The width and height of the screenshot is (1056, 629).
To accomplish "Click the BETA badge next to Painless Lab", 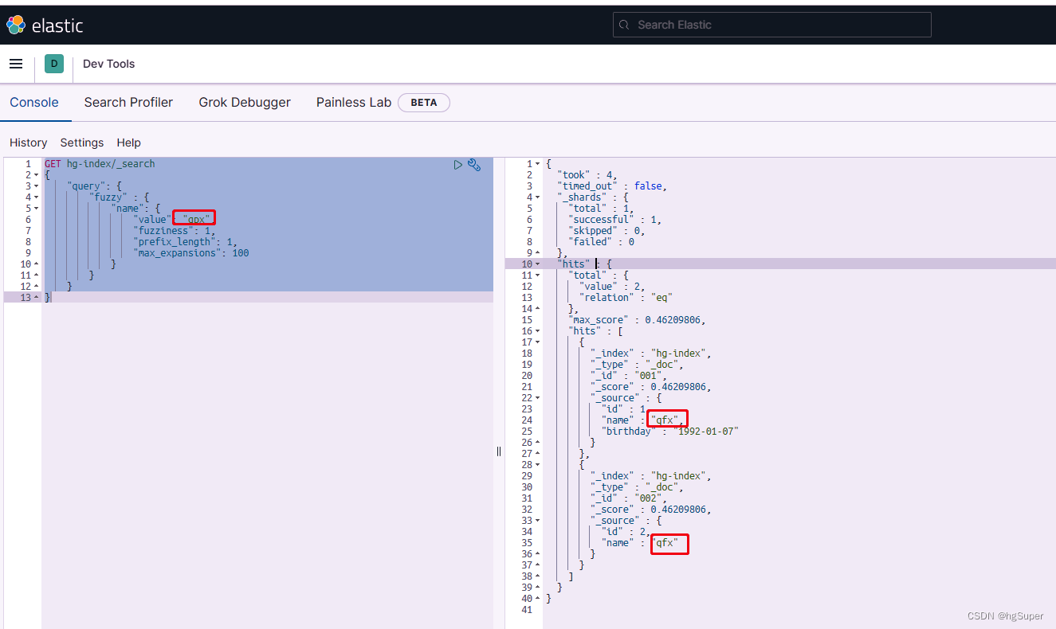I will (x=423, y=102).
